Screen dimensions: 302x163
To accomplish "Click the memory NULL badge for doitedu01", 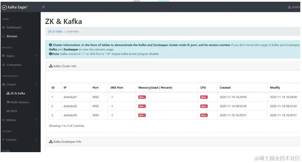I will pyautogui.click(x=142, y=97).
